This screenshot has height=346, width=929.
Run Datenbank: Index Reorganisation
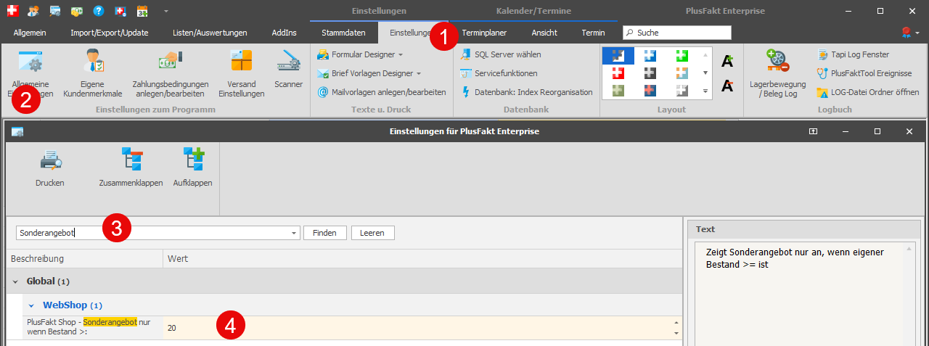tap(526, 92)
